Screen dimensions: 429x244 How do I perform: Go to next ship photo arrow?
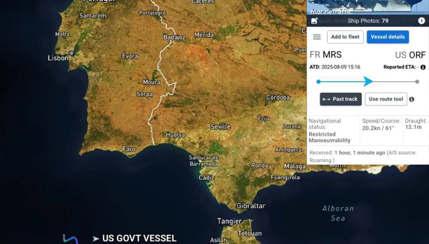point(421,21)
